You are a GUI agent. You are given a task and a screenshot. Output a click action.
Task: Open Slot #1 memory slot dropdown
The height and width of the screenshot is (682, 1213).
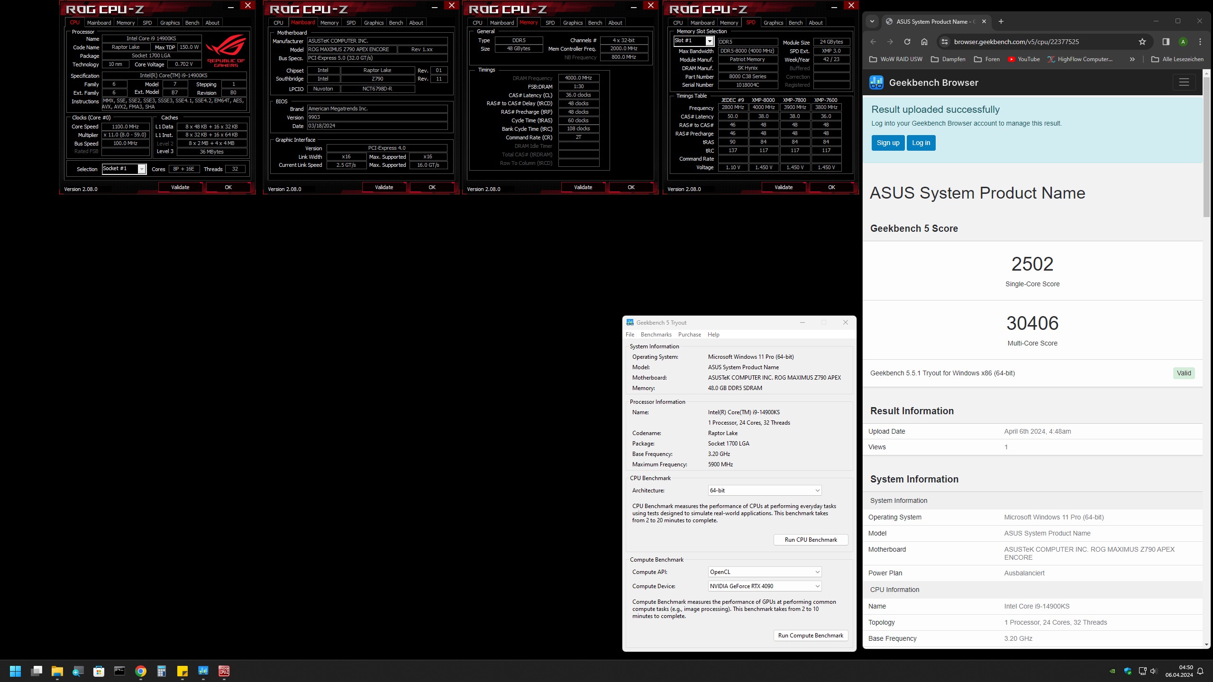pos(693,41)
